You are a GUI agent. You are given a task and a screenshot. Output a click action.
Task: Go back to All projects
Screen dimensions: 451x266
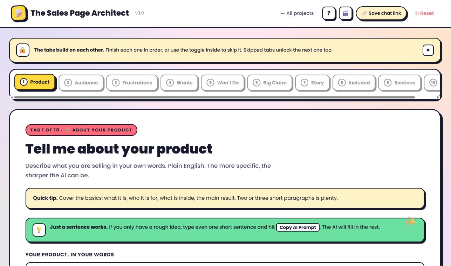click(x=297, y=13)
